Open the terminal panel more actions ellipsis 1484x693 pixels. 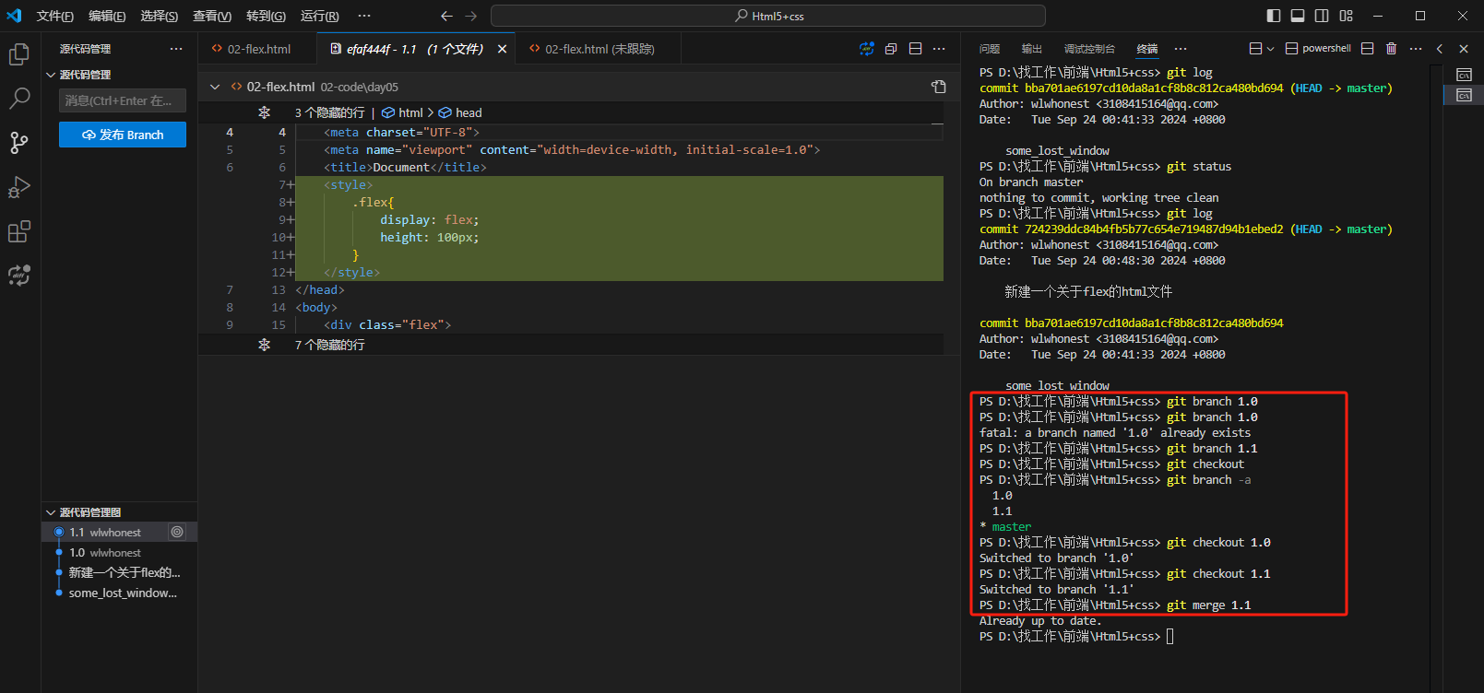pyautogui.click(x=1416, y=49)
